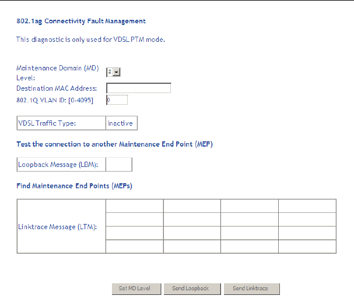Click the Test the connection heading text

point(114,144)
